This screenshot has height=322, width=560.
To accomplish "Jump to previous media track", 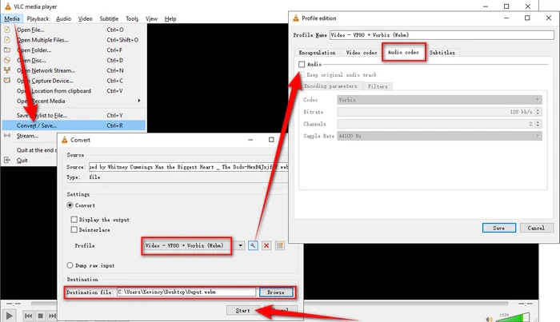I will click(29, 316).
